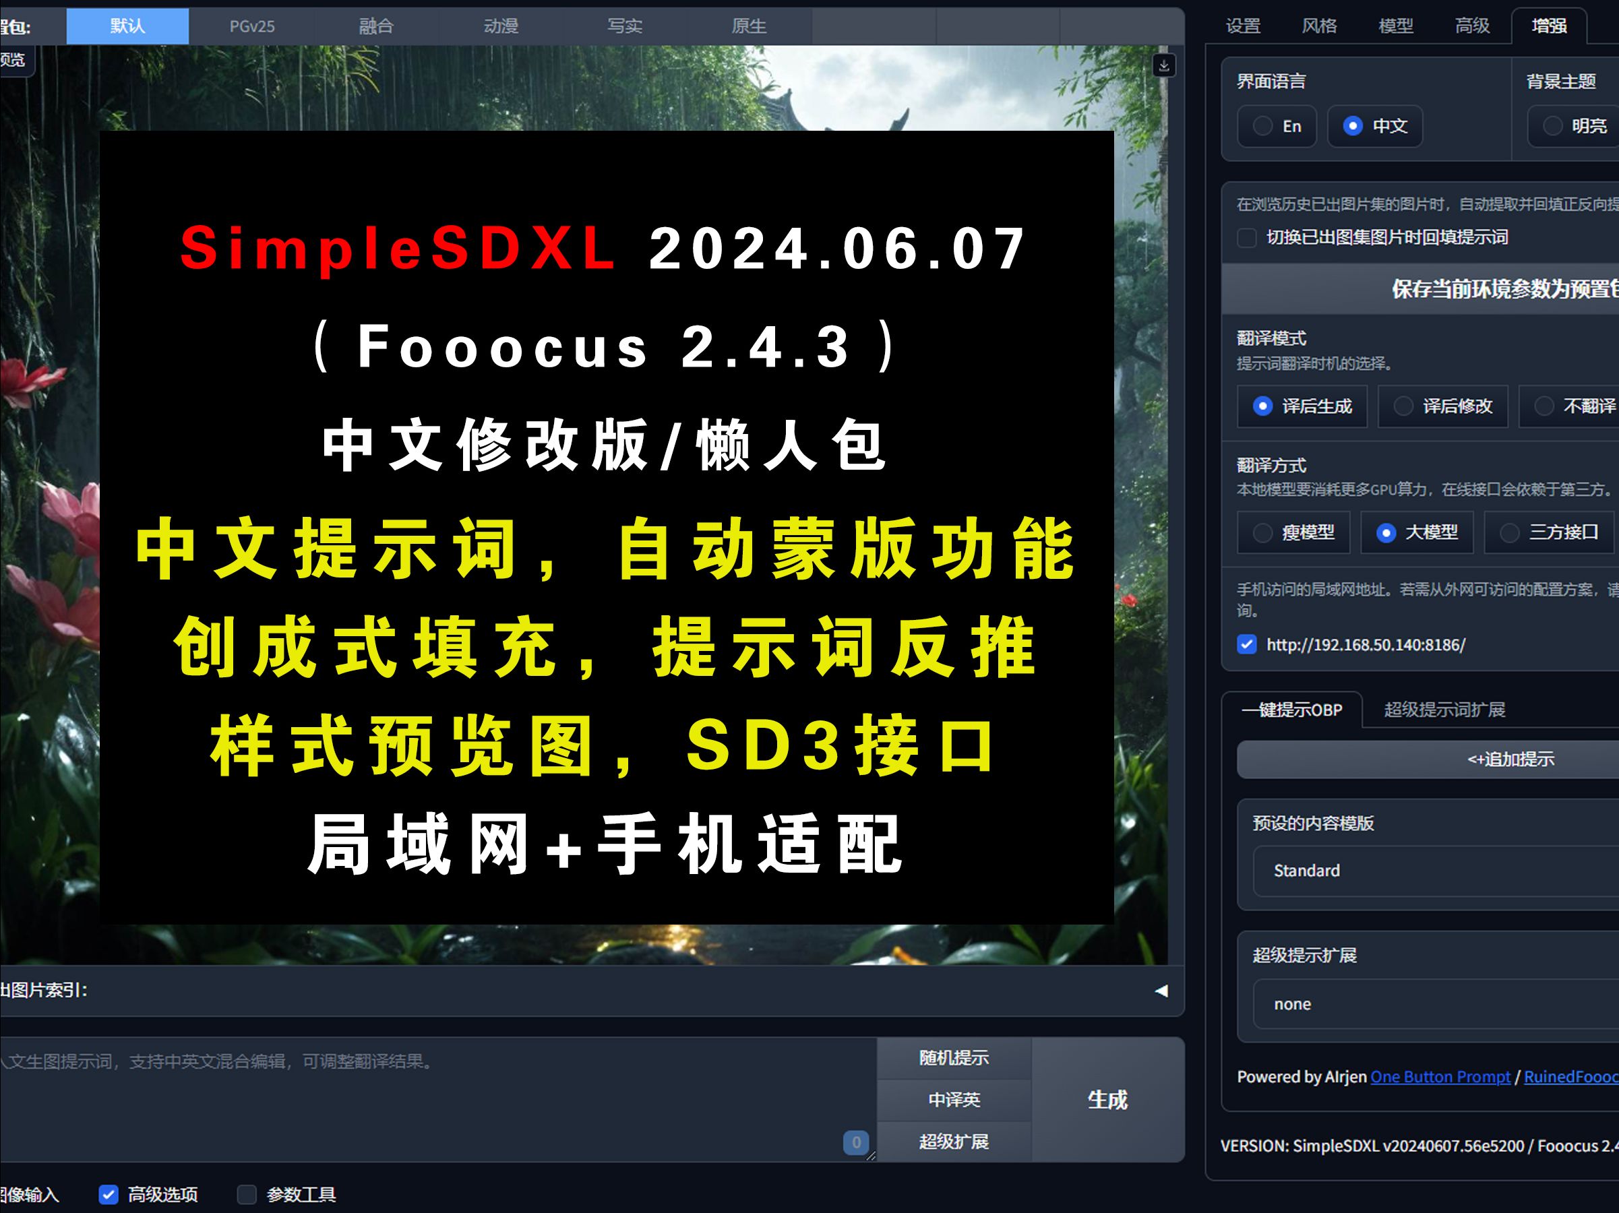Click the generated image preview

click(x=584, y=505)
